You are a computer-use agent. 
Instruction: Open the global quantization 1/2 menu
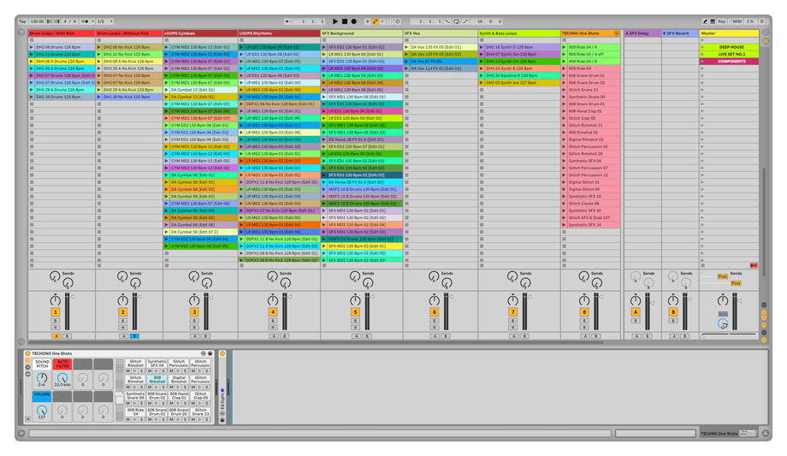[104, 21]
